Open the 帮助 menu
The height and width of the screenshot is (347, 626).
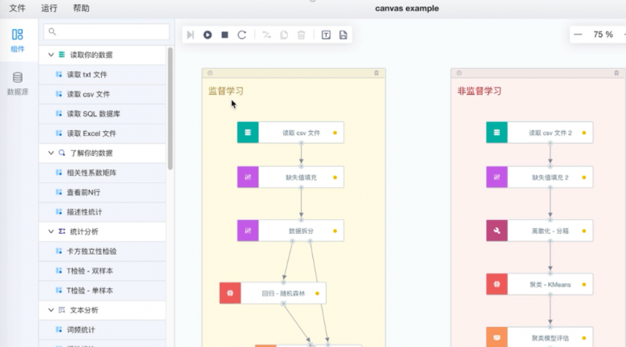click(81, 8)
